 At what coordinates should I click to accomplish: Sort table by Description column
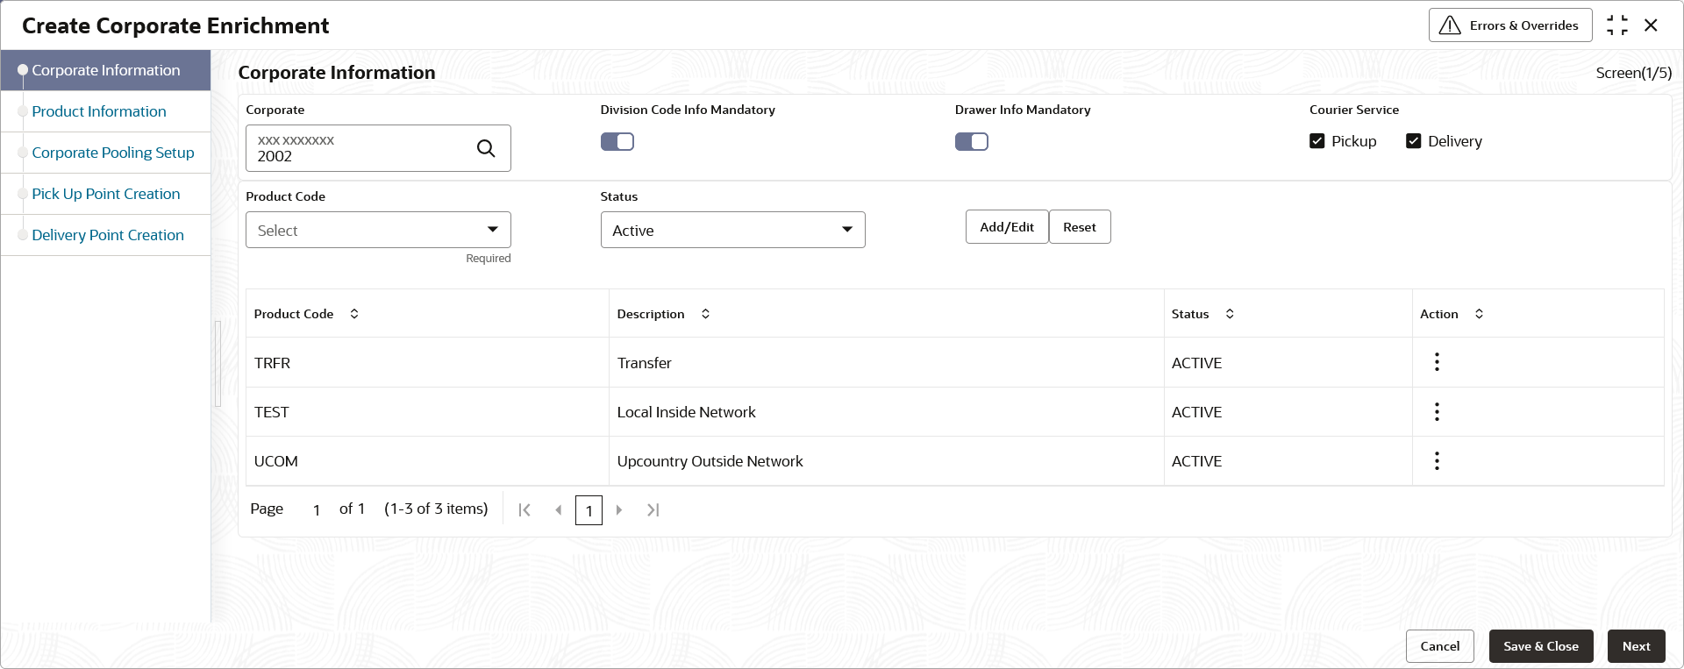pos(705,314)
